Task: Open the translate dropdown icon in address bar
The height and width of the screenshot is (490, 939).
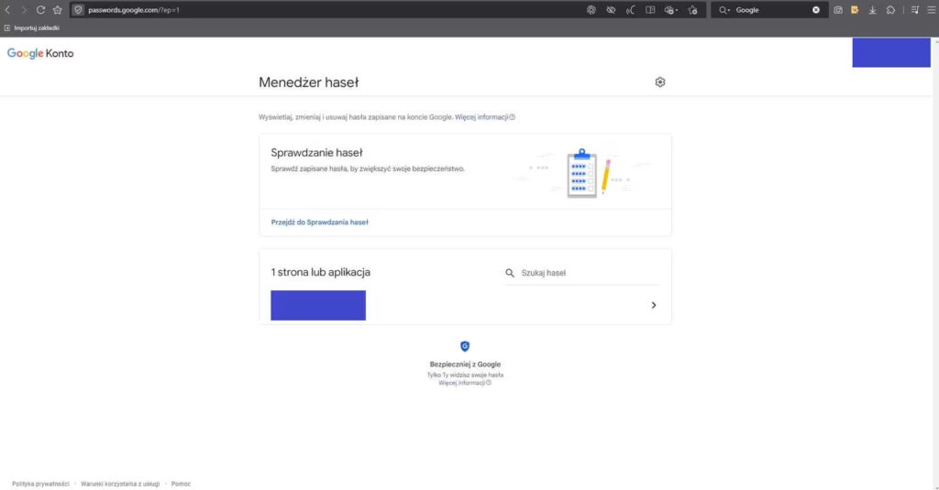Action: (x=670, y=10)
